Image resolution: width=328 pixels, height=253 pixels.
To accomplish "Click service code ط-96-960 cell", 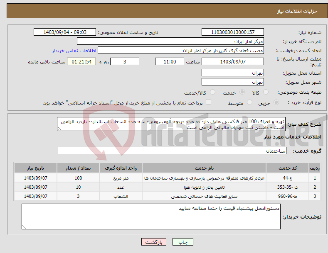I will [287, 197].
